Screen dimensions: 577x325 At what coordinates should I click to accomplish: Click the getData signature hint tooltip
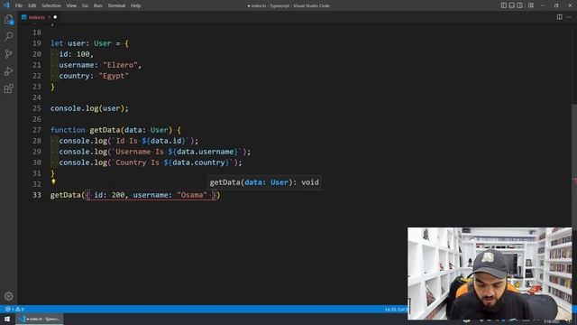point(264,182)
